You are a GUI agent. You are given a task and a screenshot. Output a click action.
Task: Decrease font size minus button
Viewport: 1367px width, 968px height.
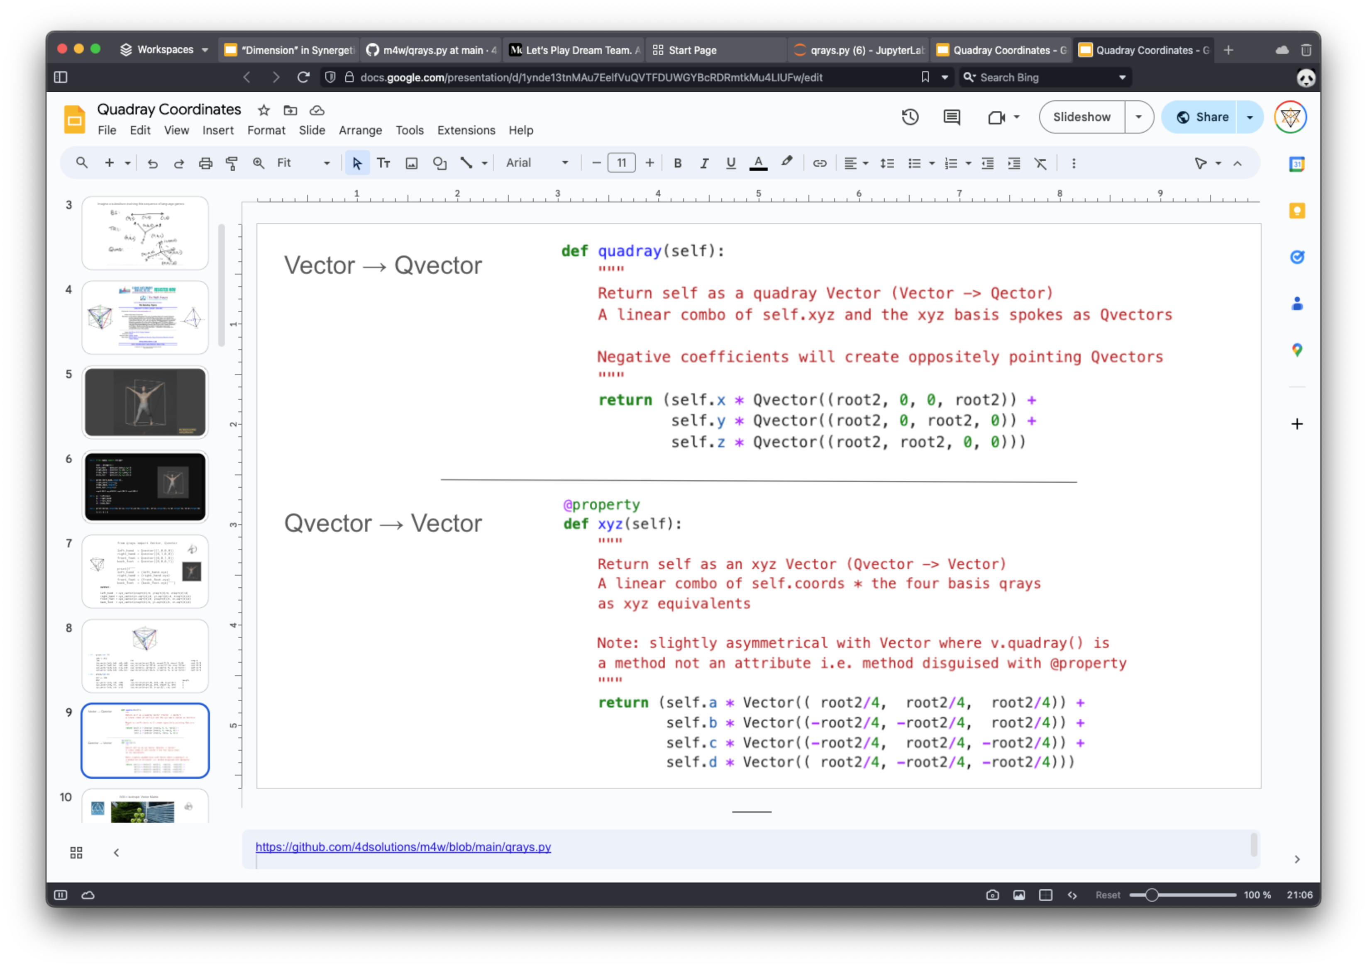[596, 163]
